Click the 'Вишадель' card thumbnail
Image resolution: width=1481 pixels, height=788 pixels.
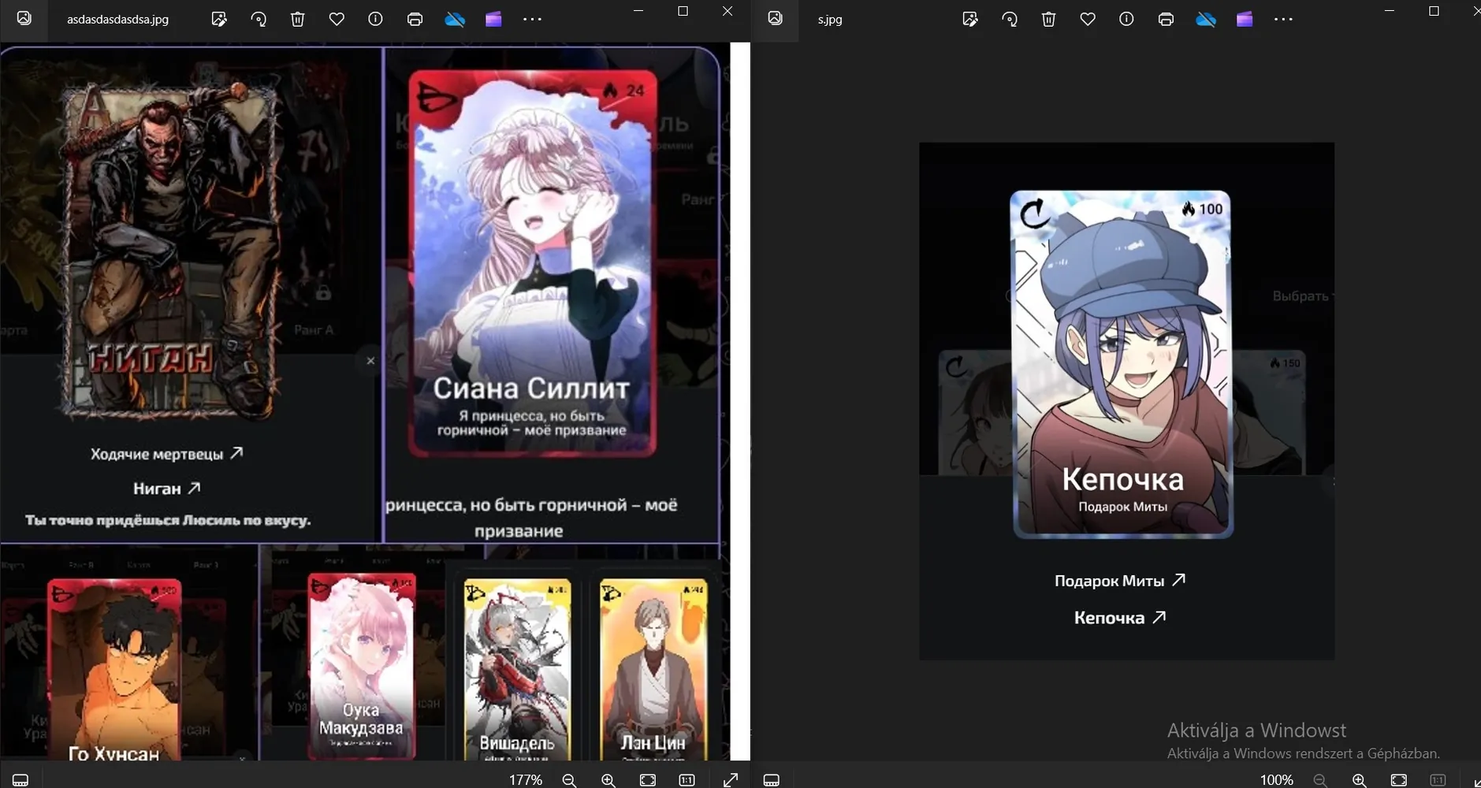[x=517, y=670]
